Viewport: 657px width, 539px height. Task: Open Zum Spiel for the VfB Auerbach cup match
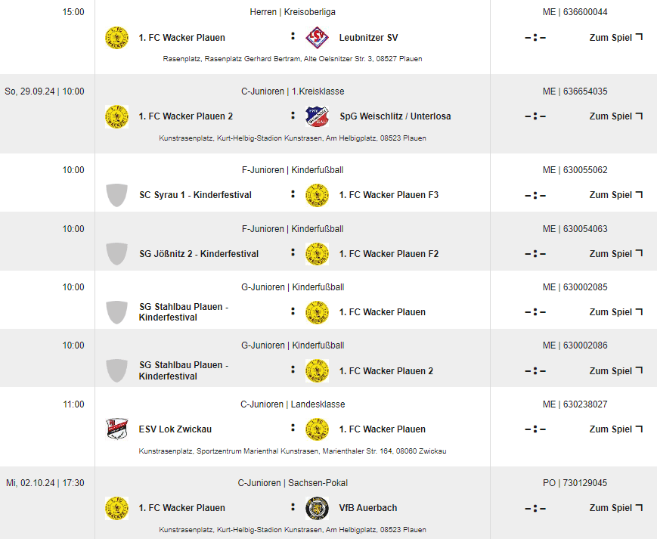[x=615, y=508]
